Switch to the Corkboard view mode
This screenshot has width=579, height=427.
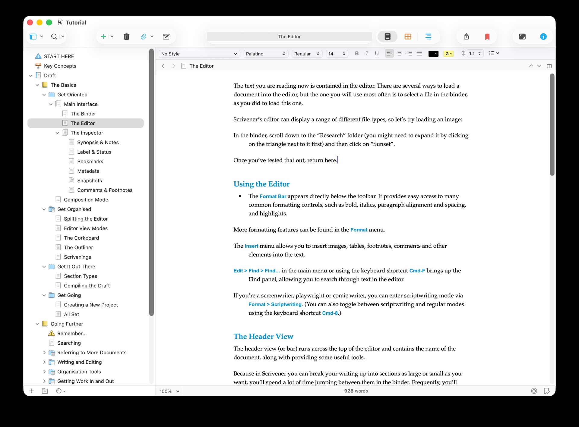408,36
